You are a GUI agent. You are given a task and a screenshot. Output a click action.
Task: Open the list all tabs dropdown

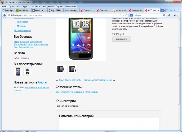click(x=175, y=10)
